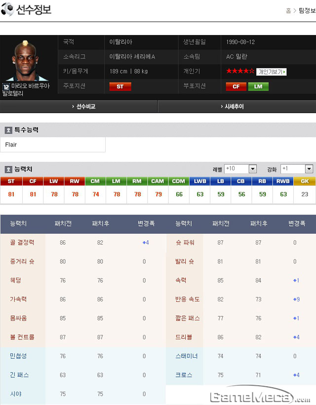The image size is (316, 405).
Task: Expand the 강화 +1 dropdown
Action: (297, 169)
